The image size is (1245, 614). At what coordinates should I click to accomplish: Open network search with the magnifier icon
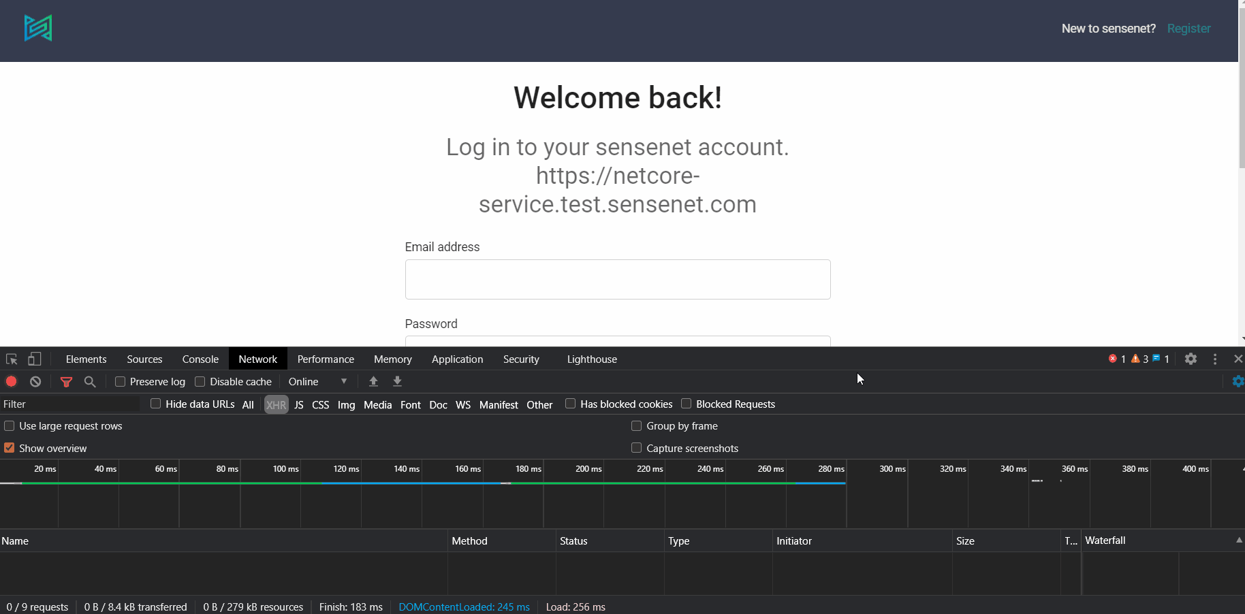[90, 381]
